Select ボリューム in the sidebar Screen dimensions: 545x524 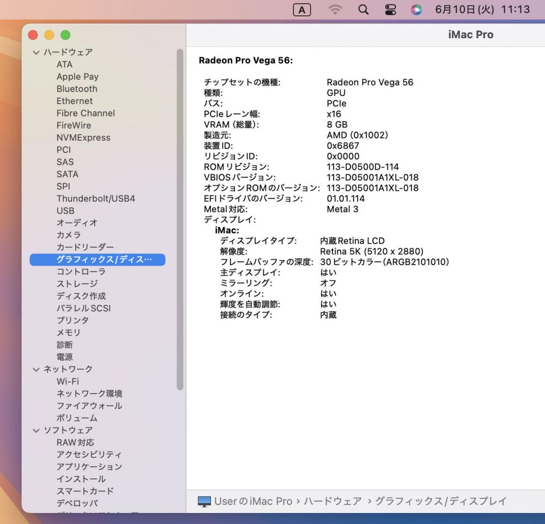point(77,418)
